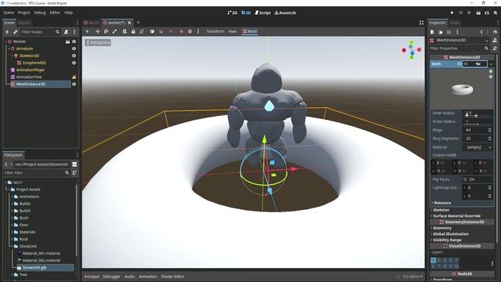Open the Material (empty) dropdown

coord(478,147)
